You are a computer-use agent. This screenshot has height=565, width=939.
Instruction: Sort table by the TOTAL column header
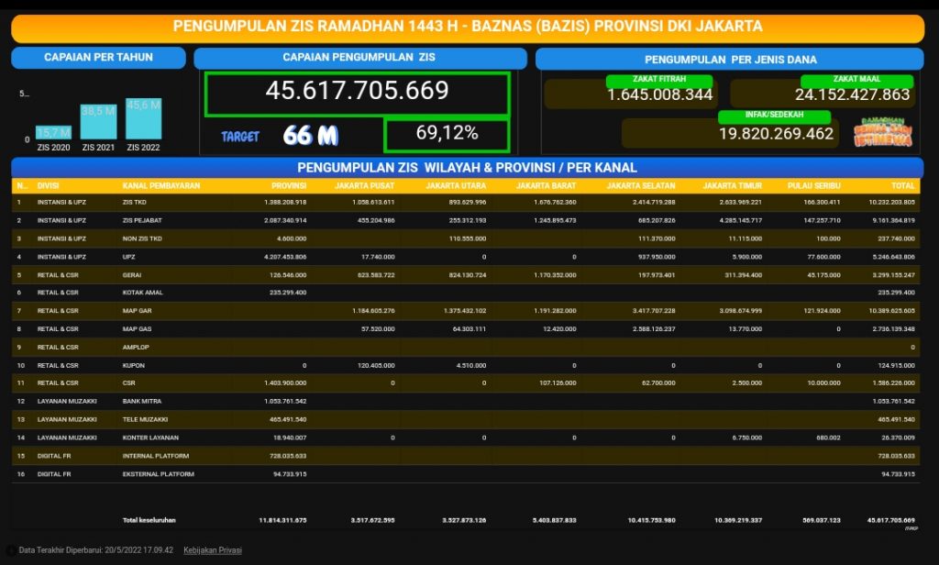[x=902, y=185]
